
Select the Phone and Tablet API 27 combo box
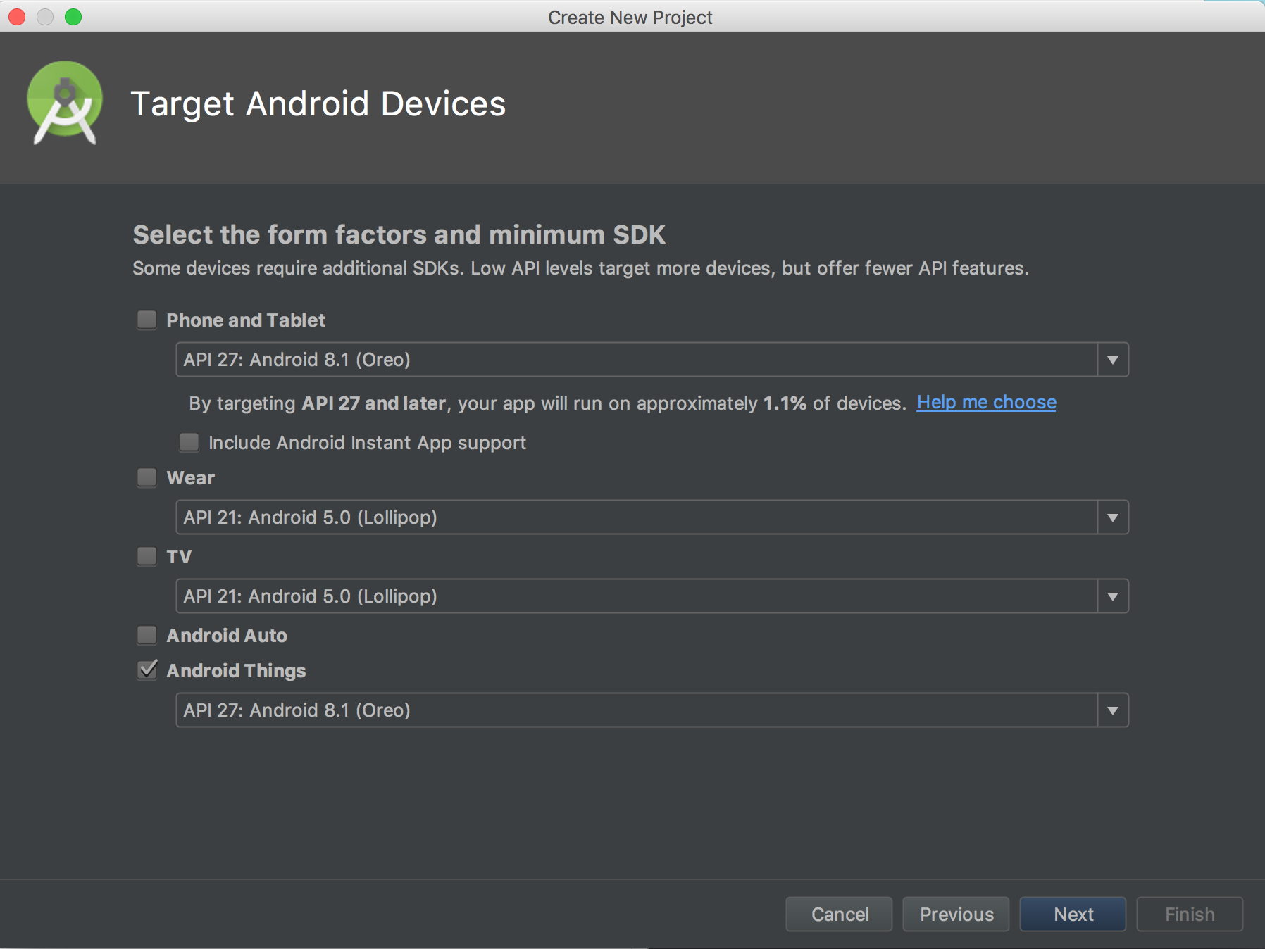[x=652, y=360]
